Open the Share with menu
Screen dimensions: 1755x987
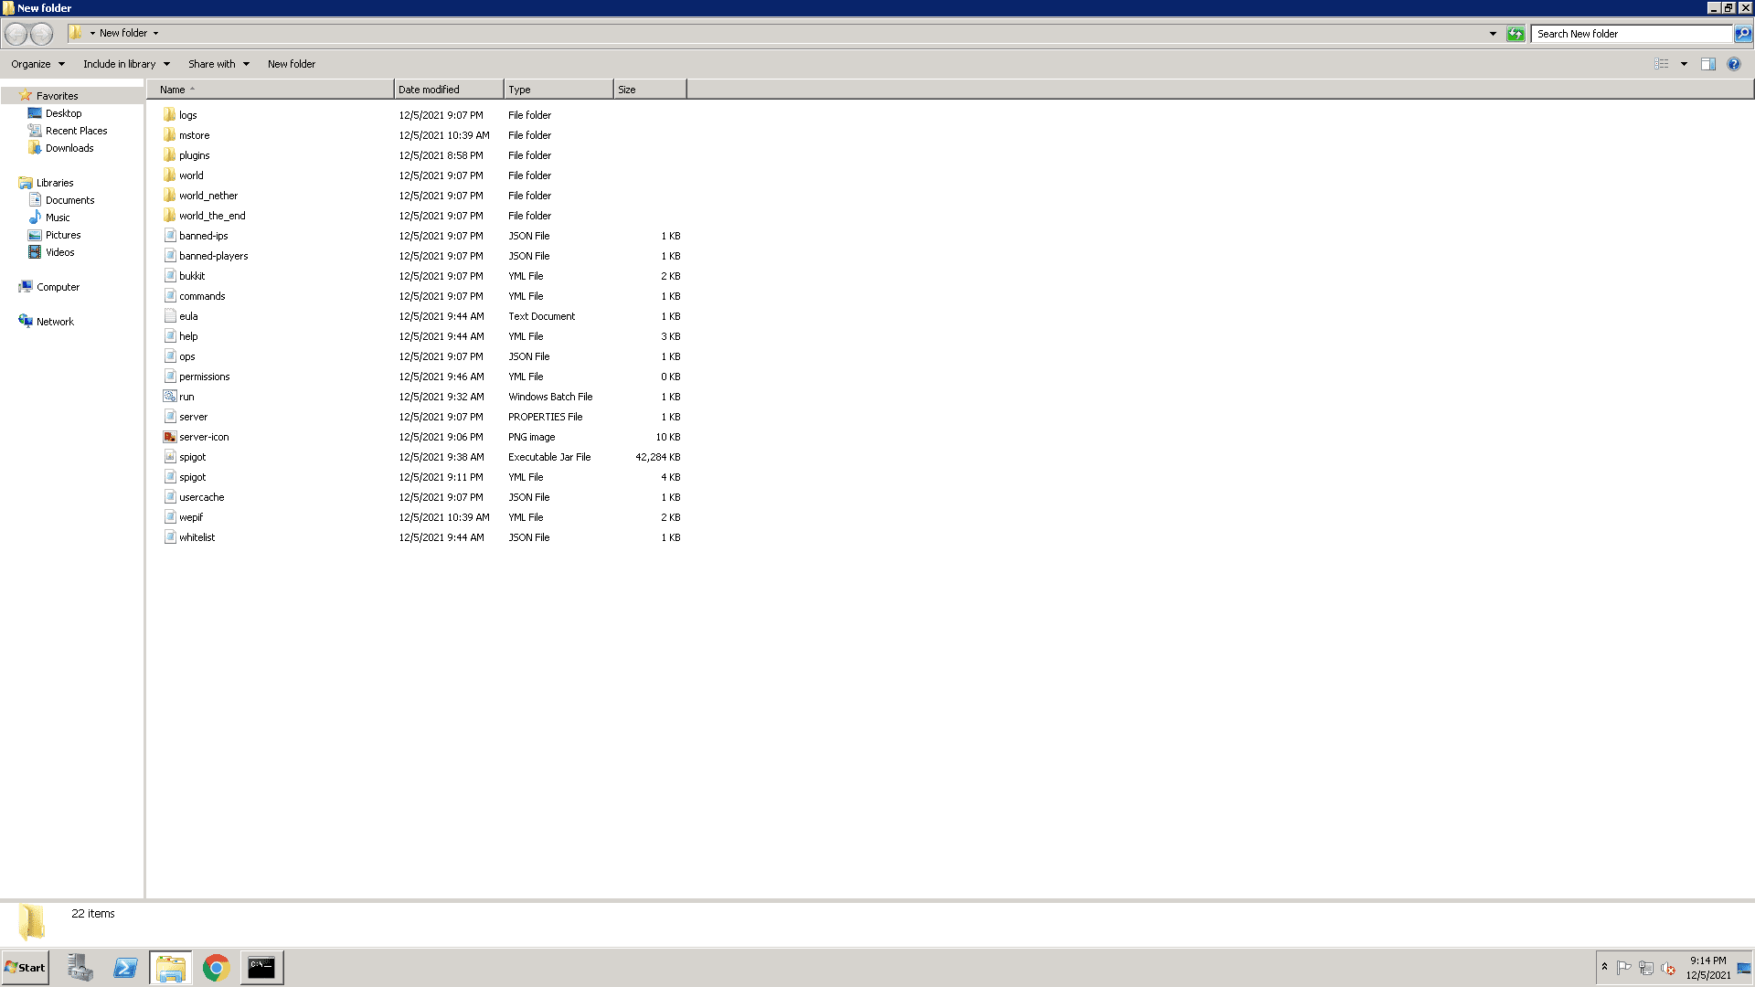218,64
